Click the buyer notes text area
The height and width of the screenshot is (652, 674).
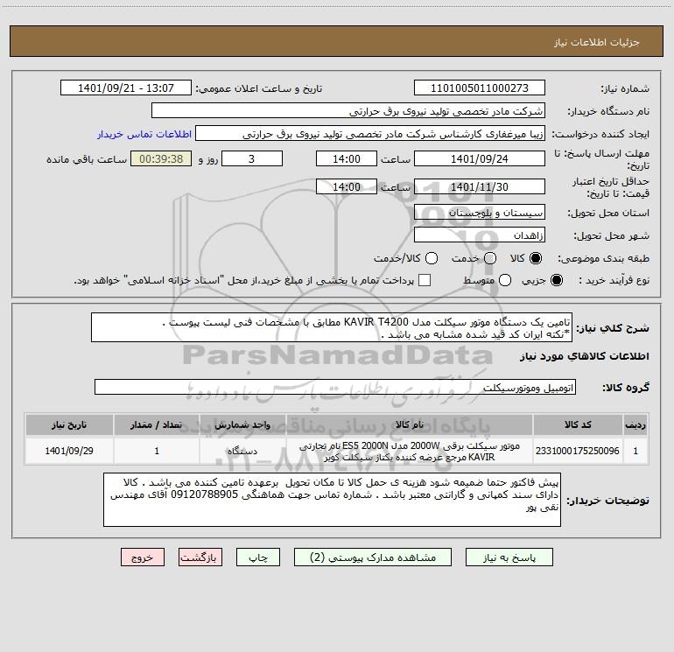point(332,500)
